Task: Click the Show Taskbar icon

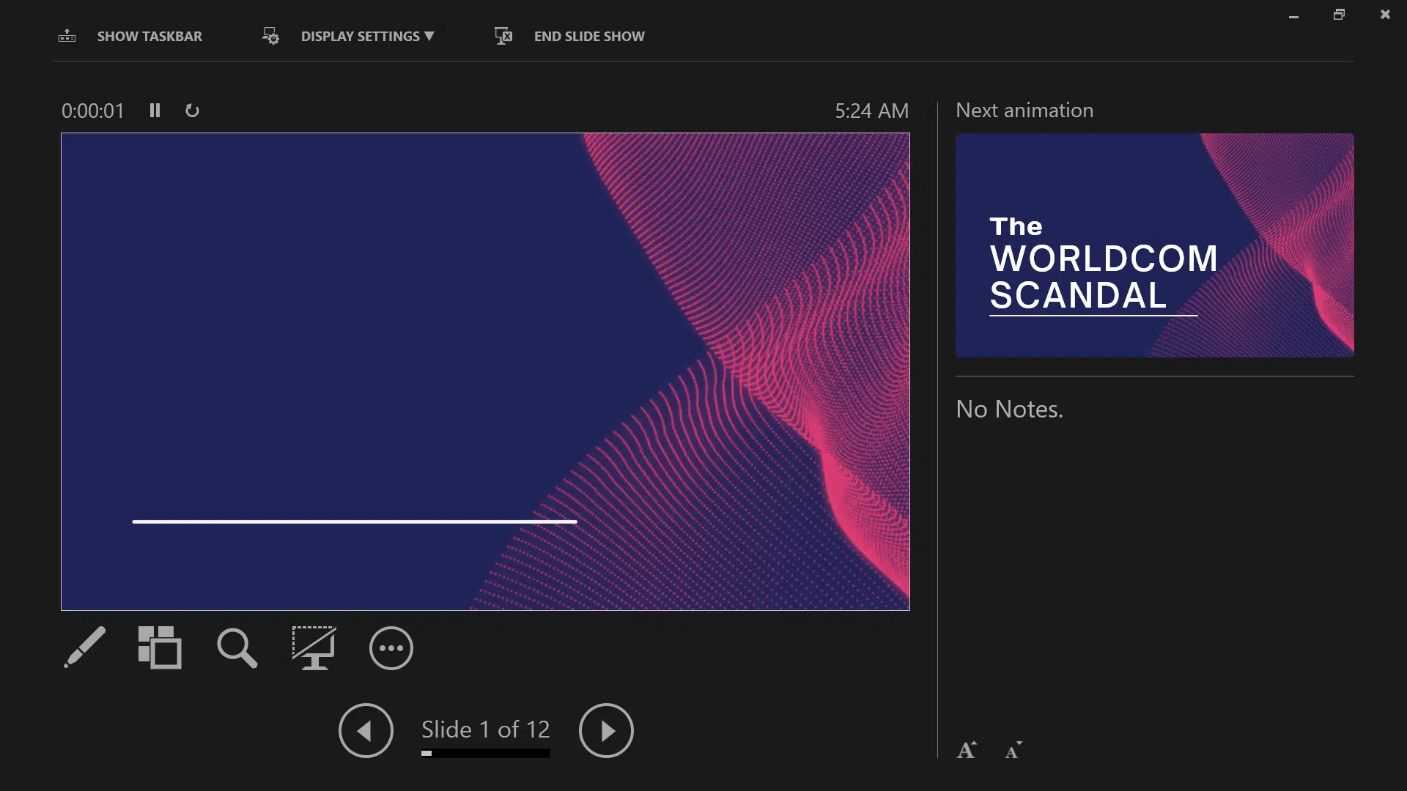Action: coord(67,35)
